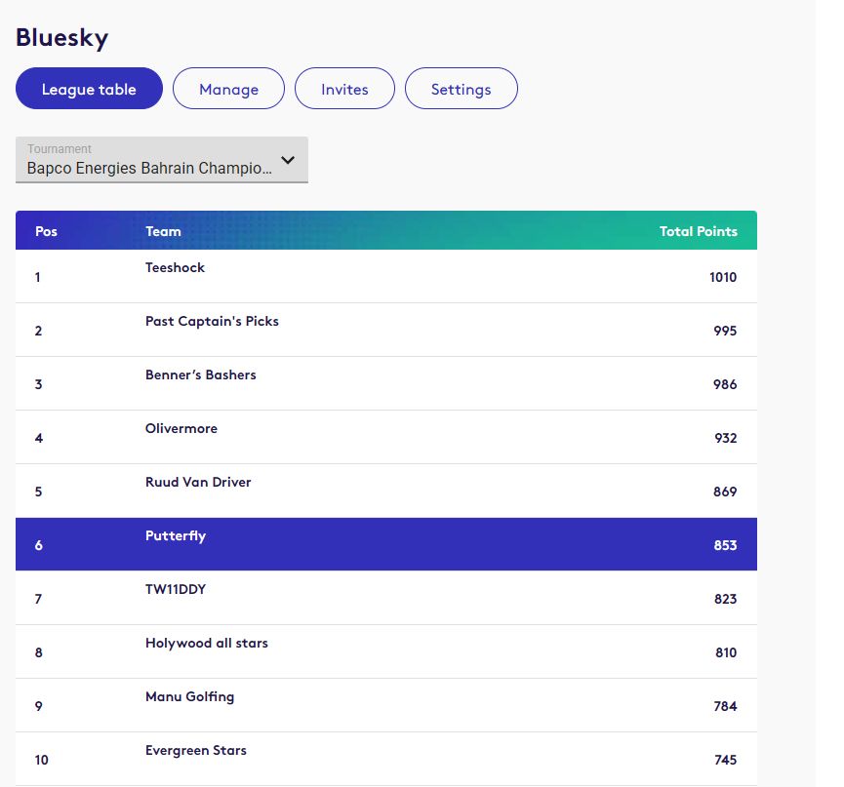Select the TW11DDY team

coord(176,590)
